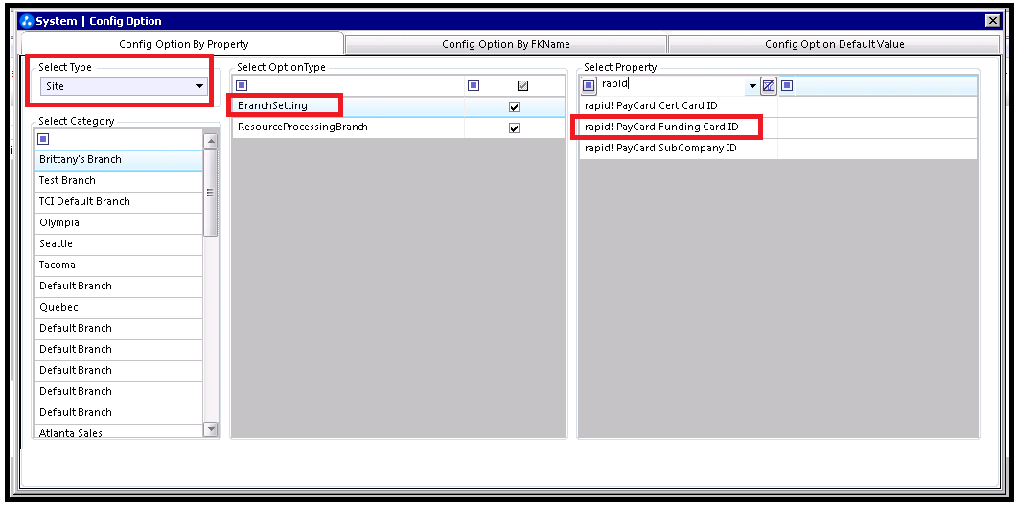Expand dropdown arrow beside the 'rapid' filter
This screenshot has height=507, width=1017.
click(x=753, y=85)
